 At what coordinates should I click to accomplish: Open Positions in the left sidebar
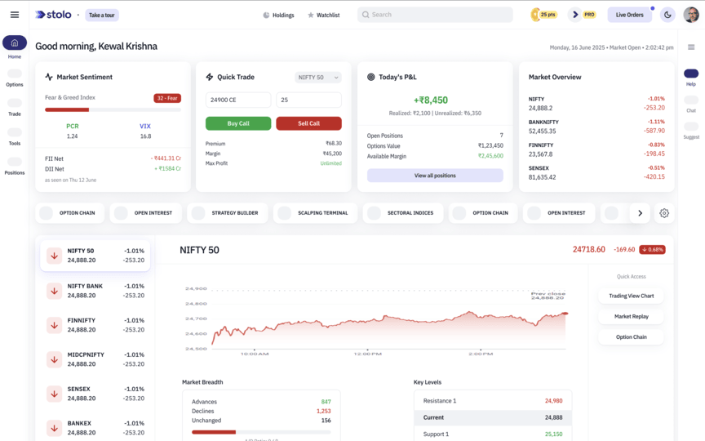15,163
